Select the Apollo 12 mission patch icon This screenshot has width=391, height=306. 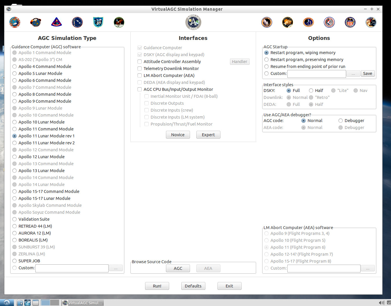(x=267, y=22)
